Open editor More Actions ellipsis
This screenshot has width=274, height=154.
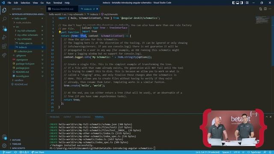[270, 9]
